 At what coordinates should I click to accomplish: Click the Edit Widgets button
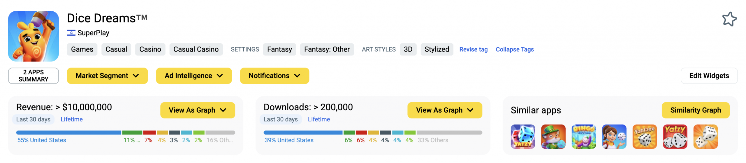pos(709,76)
